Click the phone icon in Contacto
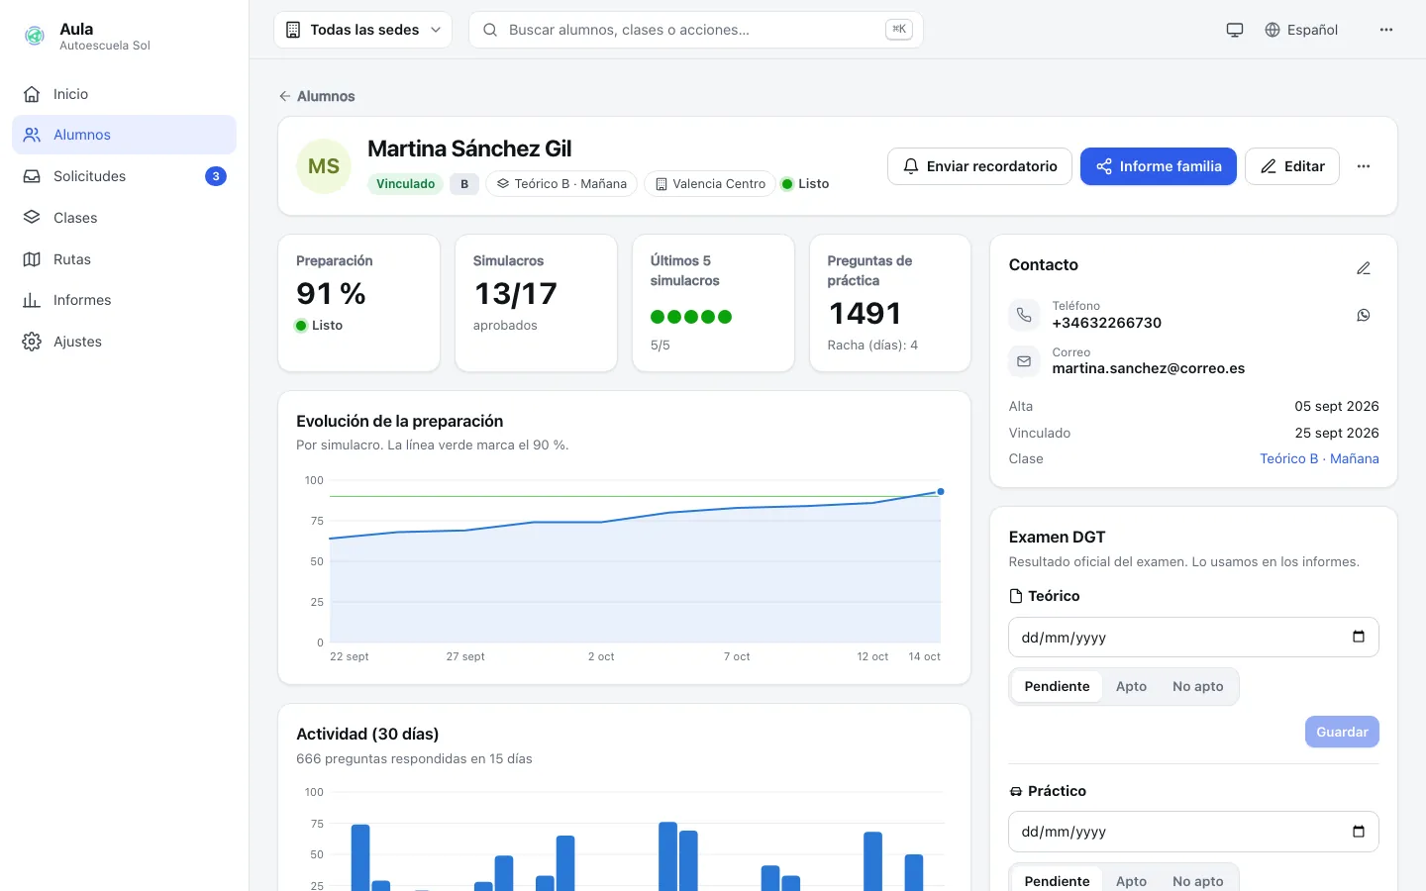Viewport: 1426px width, 891px height. pyautogui.click(x=1024, y=315)
